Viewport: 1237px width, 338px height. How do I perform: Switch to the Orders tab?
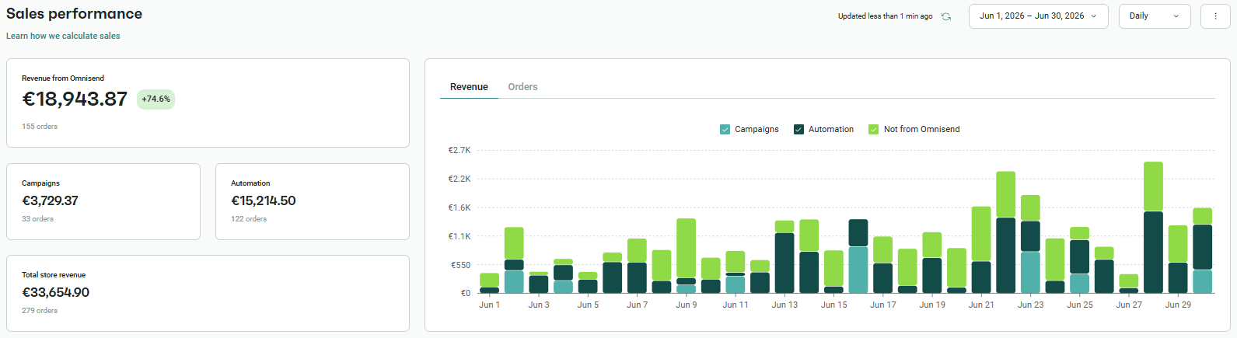coord(522,87)
